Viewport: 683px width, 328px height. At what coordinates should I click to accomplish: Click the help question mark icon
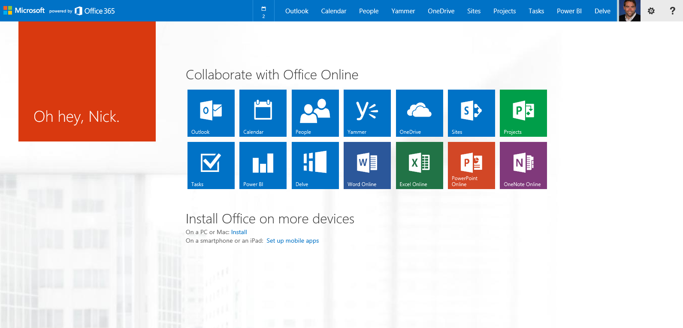pos(672,11)
